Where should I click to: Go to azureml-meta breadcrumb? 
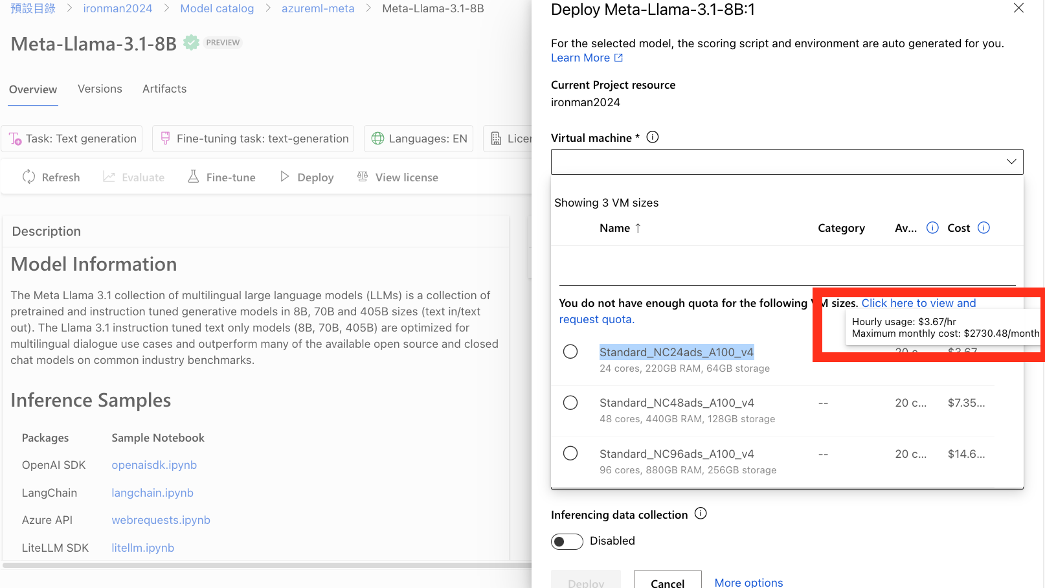(x=318, y=8)
